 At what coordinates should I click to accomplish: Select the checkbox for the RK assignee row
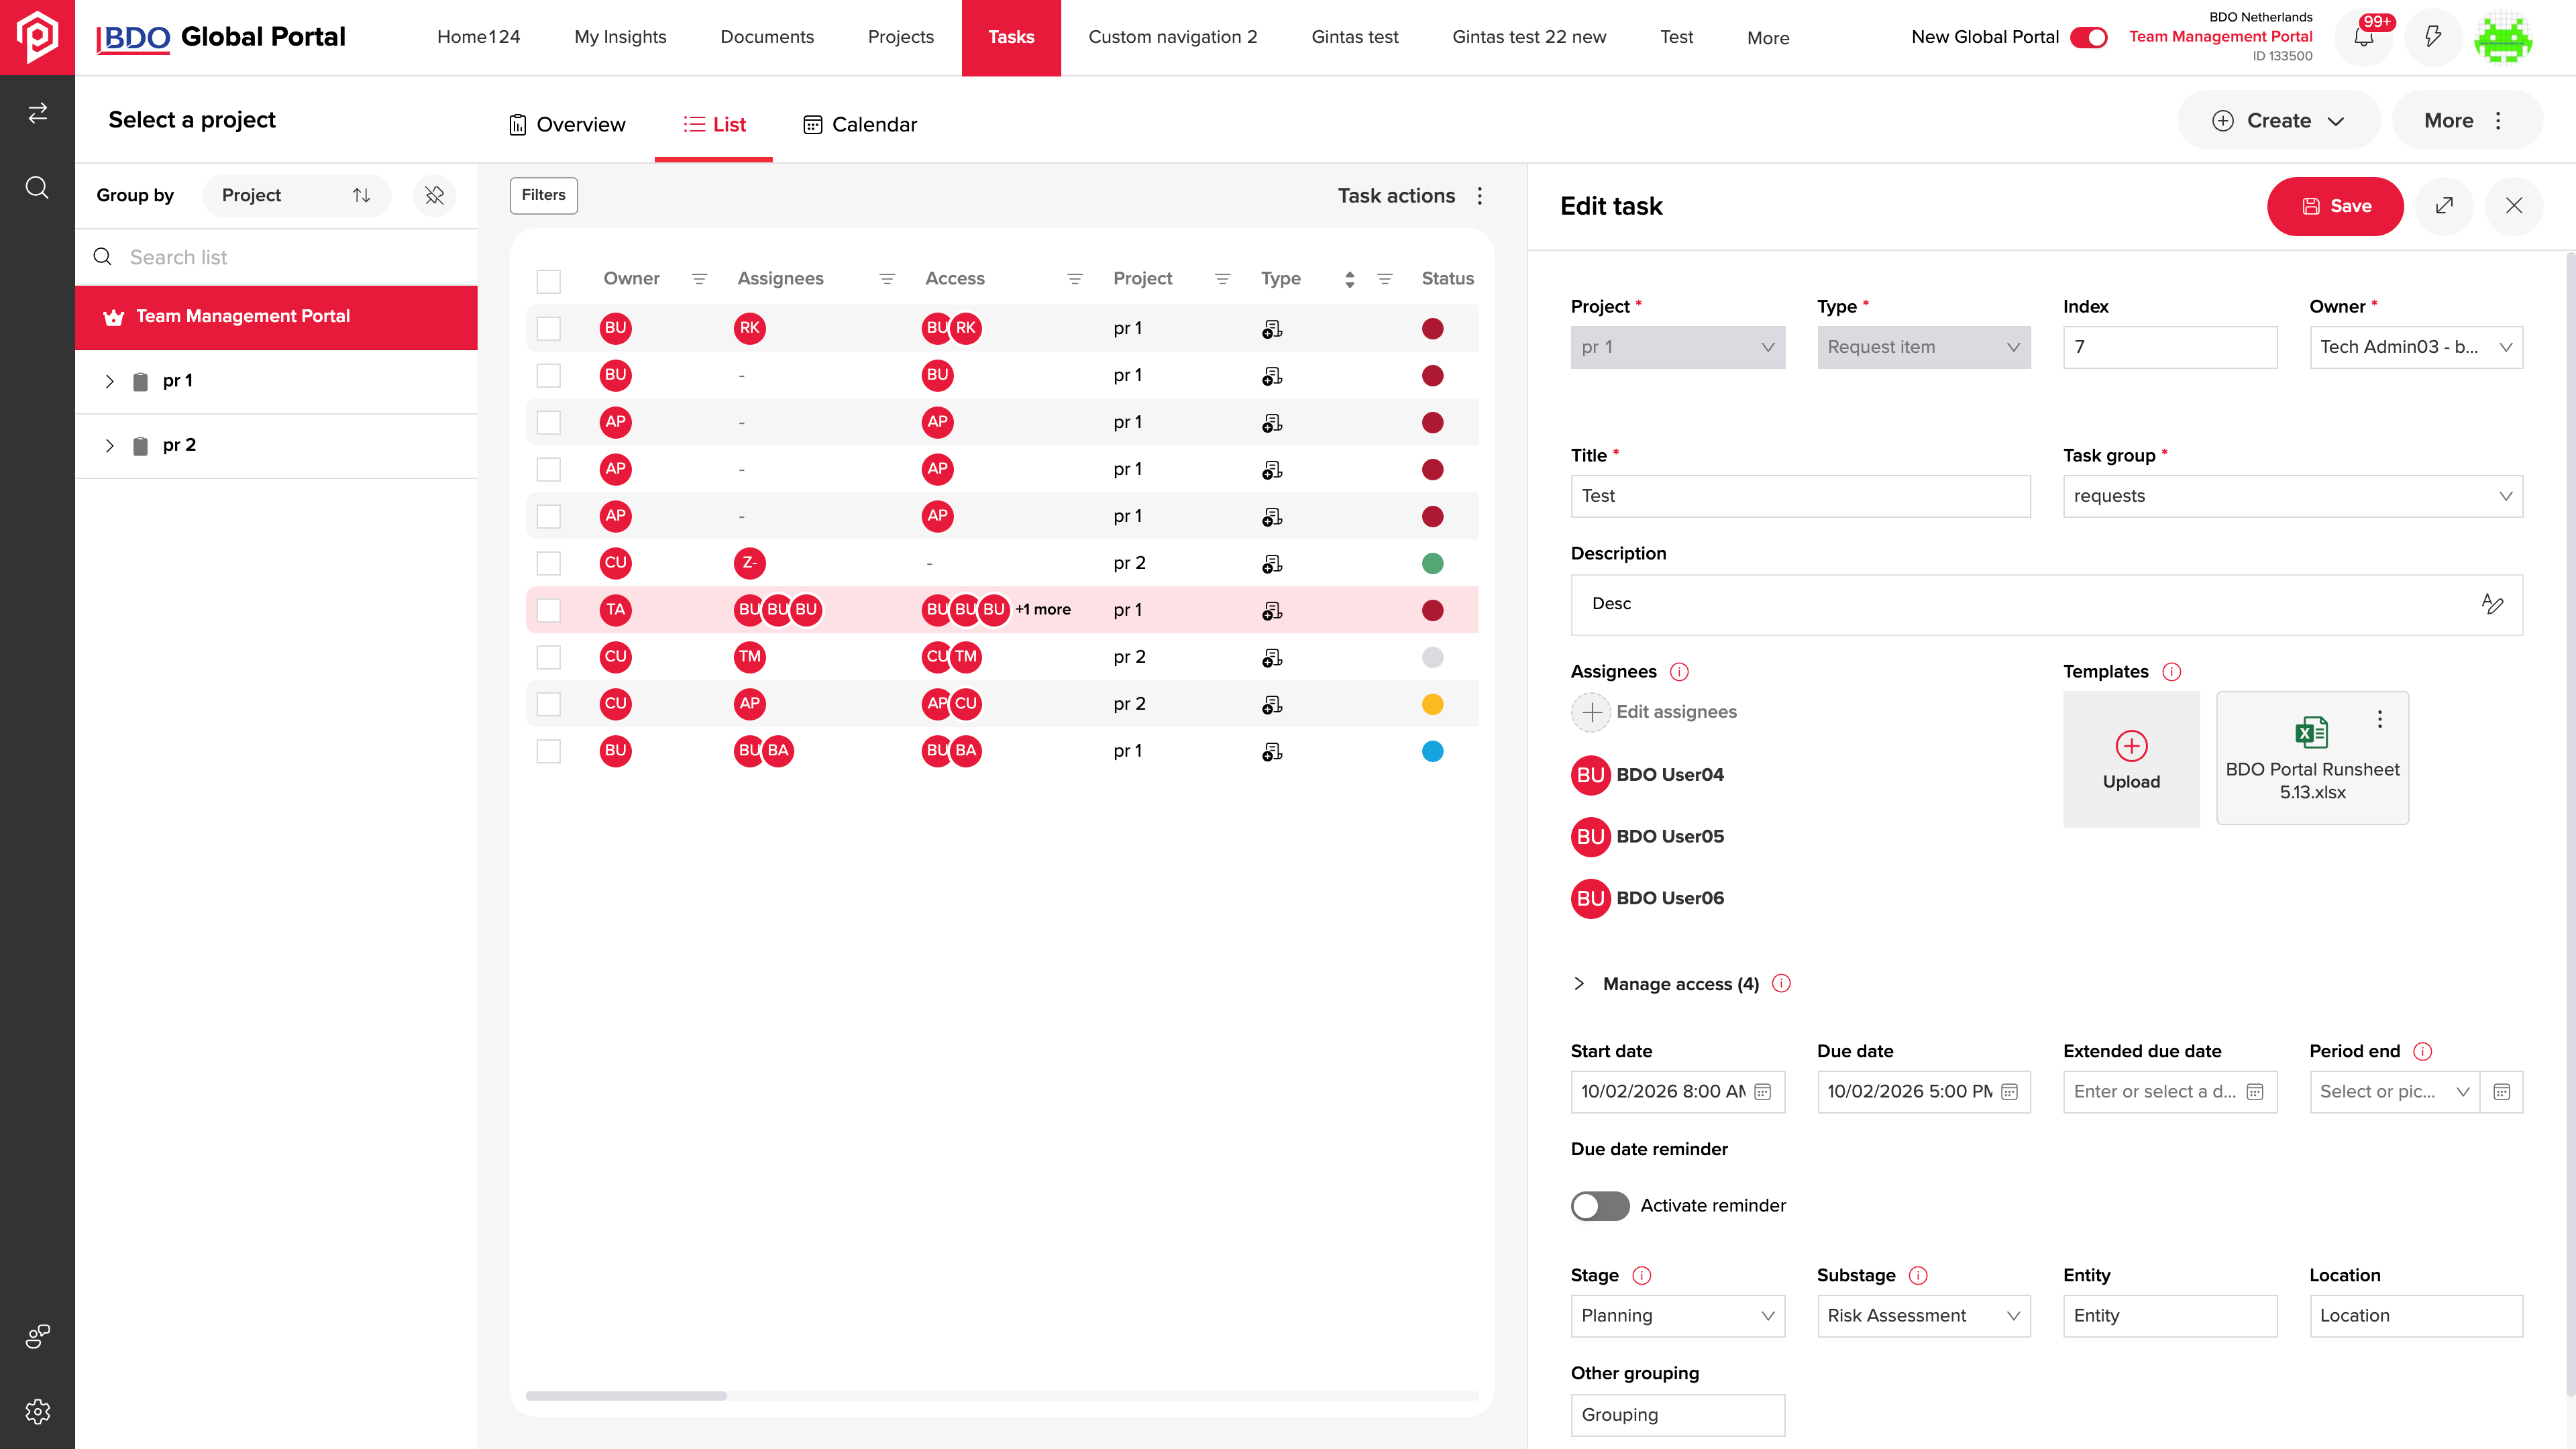(548, 328)
